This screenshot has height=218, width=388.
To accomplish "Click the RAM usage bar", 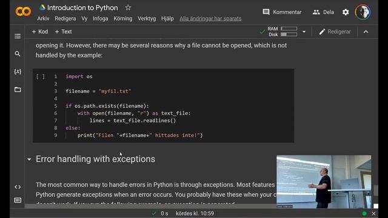I will (289, 28).
